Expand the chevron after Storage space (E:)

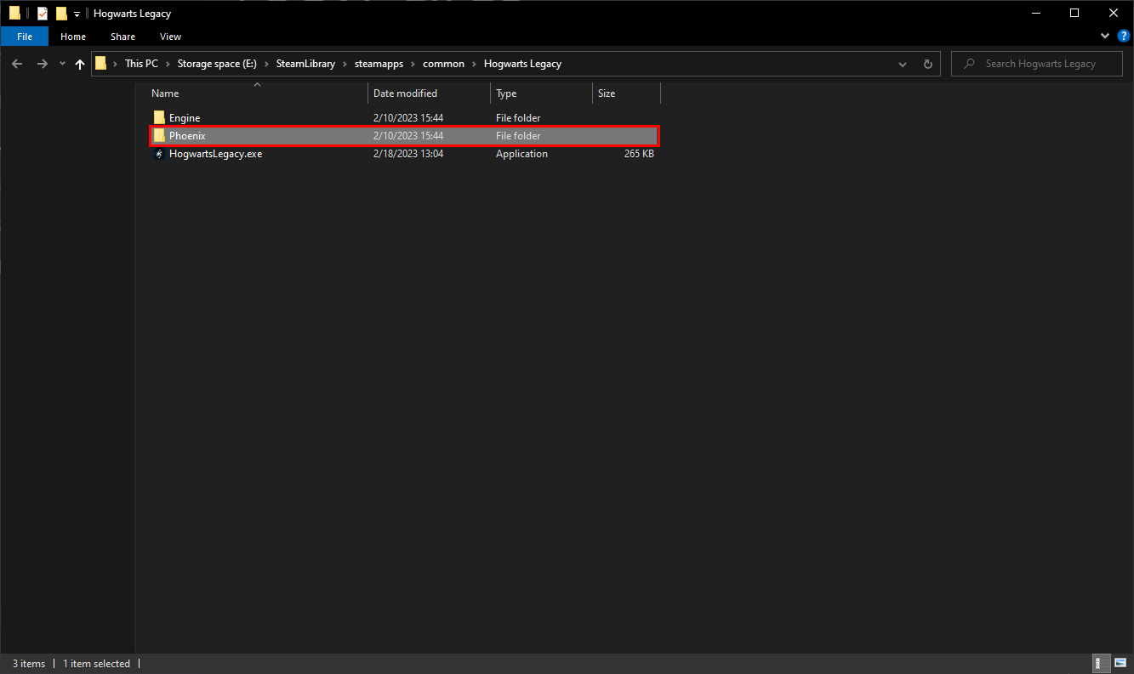(267, 64)
